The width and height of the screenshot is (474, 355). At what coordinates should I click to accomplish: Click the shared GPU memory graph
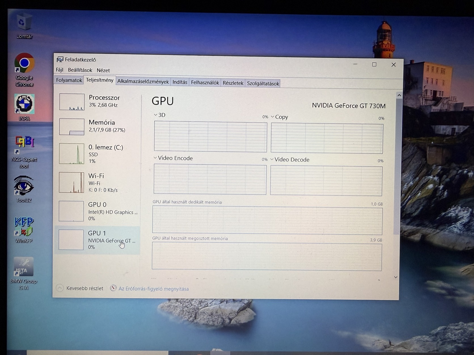point(267,256)
